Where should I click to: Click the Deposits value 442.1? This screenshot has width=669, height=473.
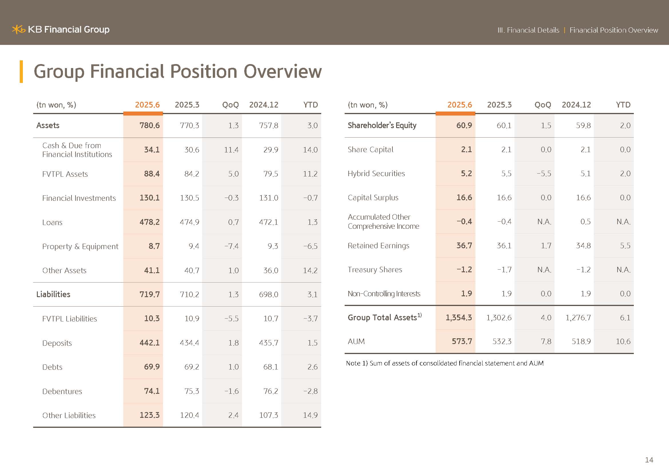150,343
